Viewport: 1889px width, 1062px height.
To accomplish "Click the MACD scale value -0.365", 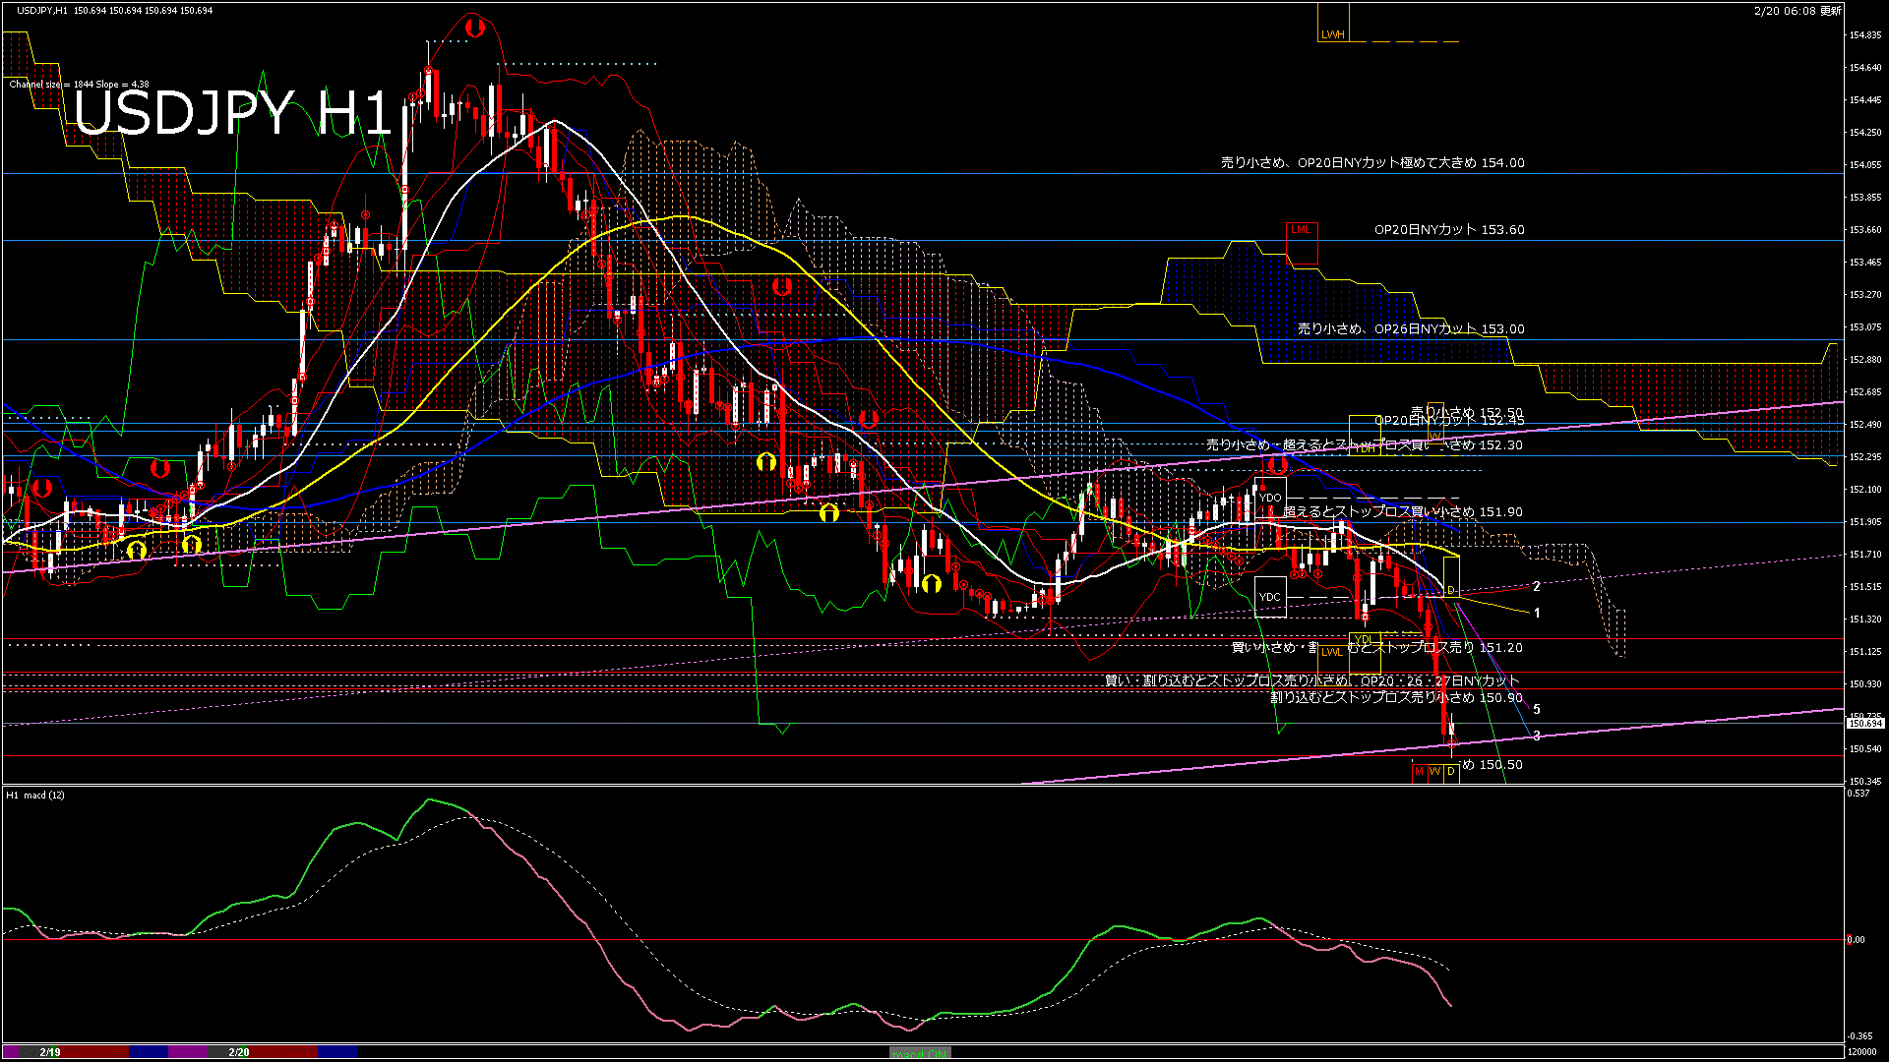I will (1859, 1036).
